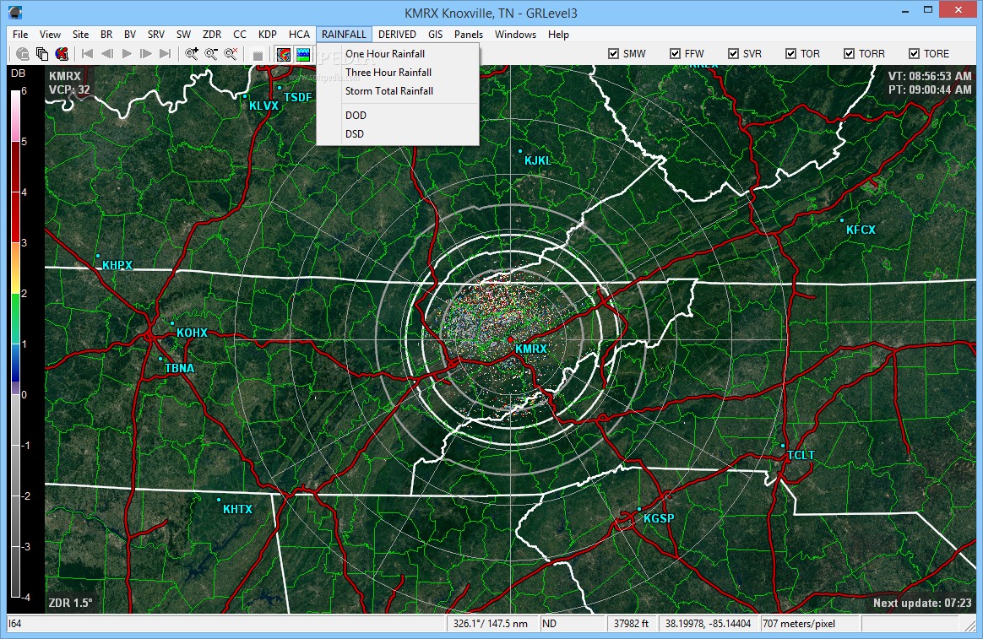
Task: Click the KOHX radar site marker
Action: coord(172,323)
